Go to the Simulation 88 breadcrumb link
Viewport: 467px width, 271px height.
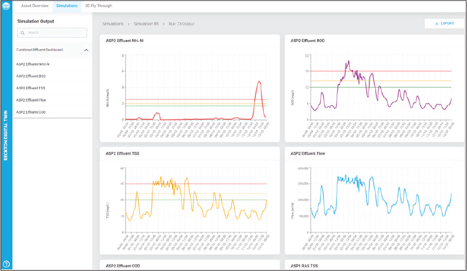tap(146, 24)
